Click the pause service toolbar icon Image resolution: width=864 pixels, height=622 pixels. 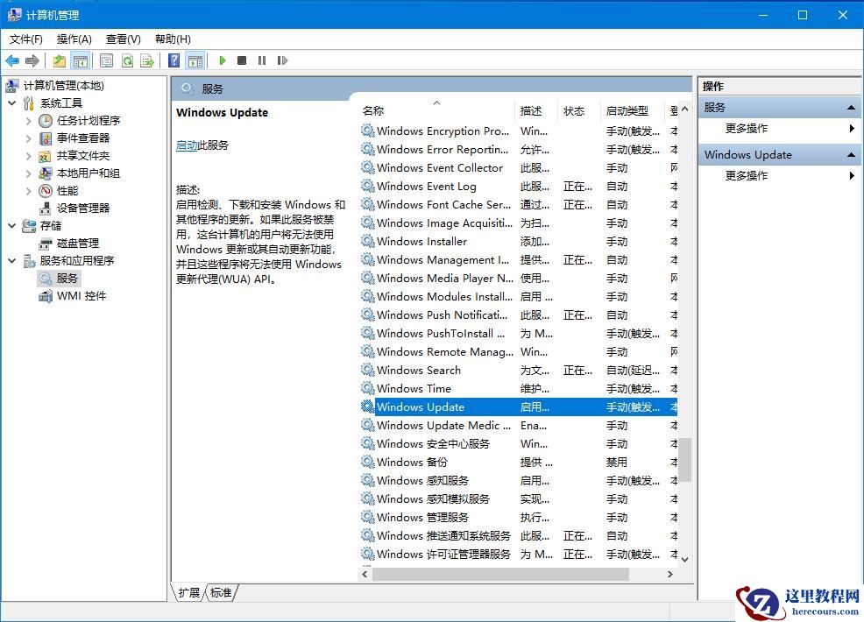[260, 60]
